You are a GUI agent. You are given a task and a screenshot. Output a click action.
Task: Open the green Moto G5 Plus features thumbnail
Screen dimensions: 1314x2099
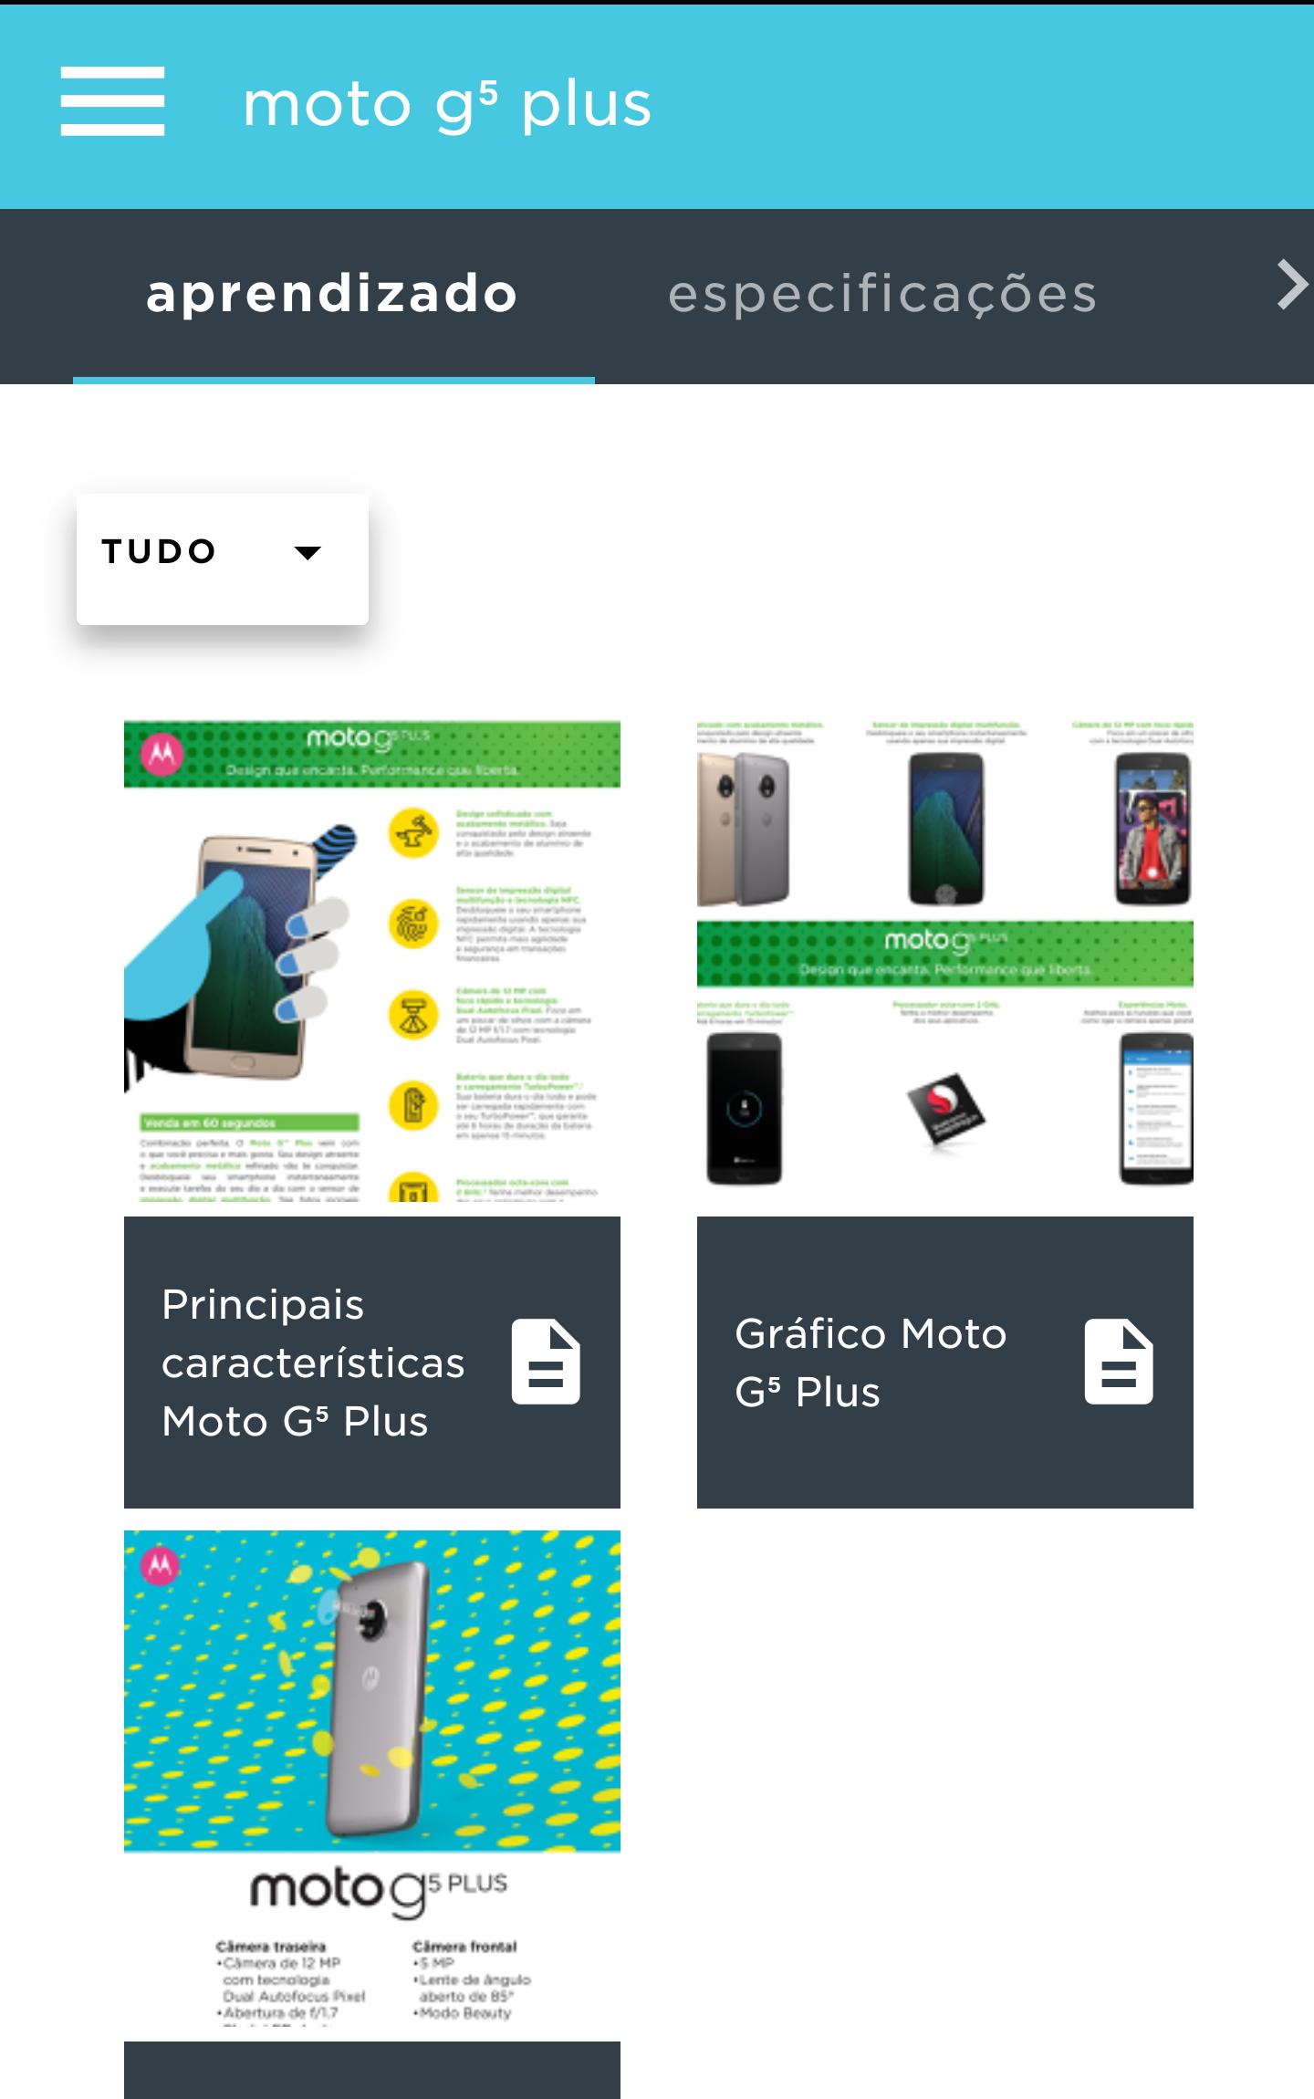pyautogui.click(x=372, y=961)
